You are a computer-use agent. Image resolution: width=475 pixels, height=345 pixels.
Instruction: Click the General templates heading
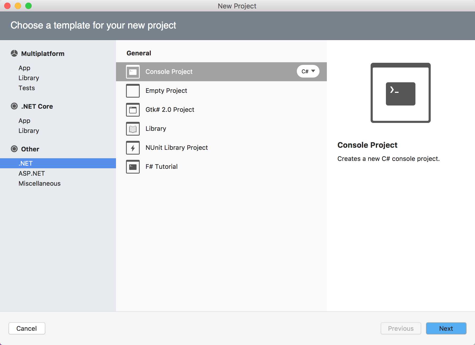pyautogui.click(x=139, y=53)
